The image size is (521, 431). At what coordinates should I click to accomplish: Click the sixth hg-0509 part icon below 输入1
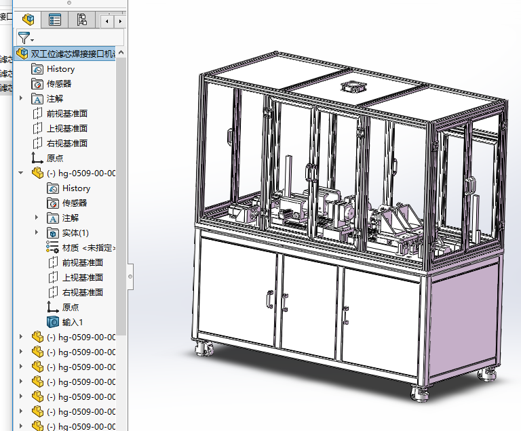[37, 411]
